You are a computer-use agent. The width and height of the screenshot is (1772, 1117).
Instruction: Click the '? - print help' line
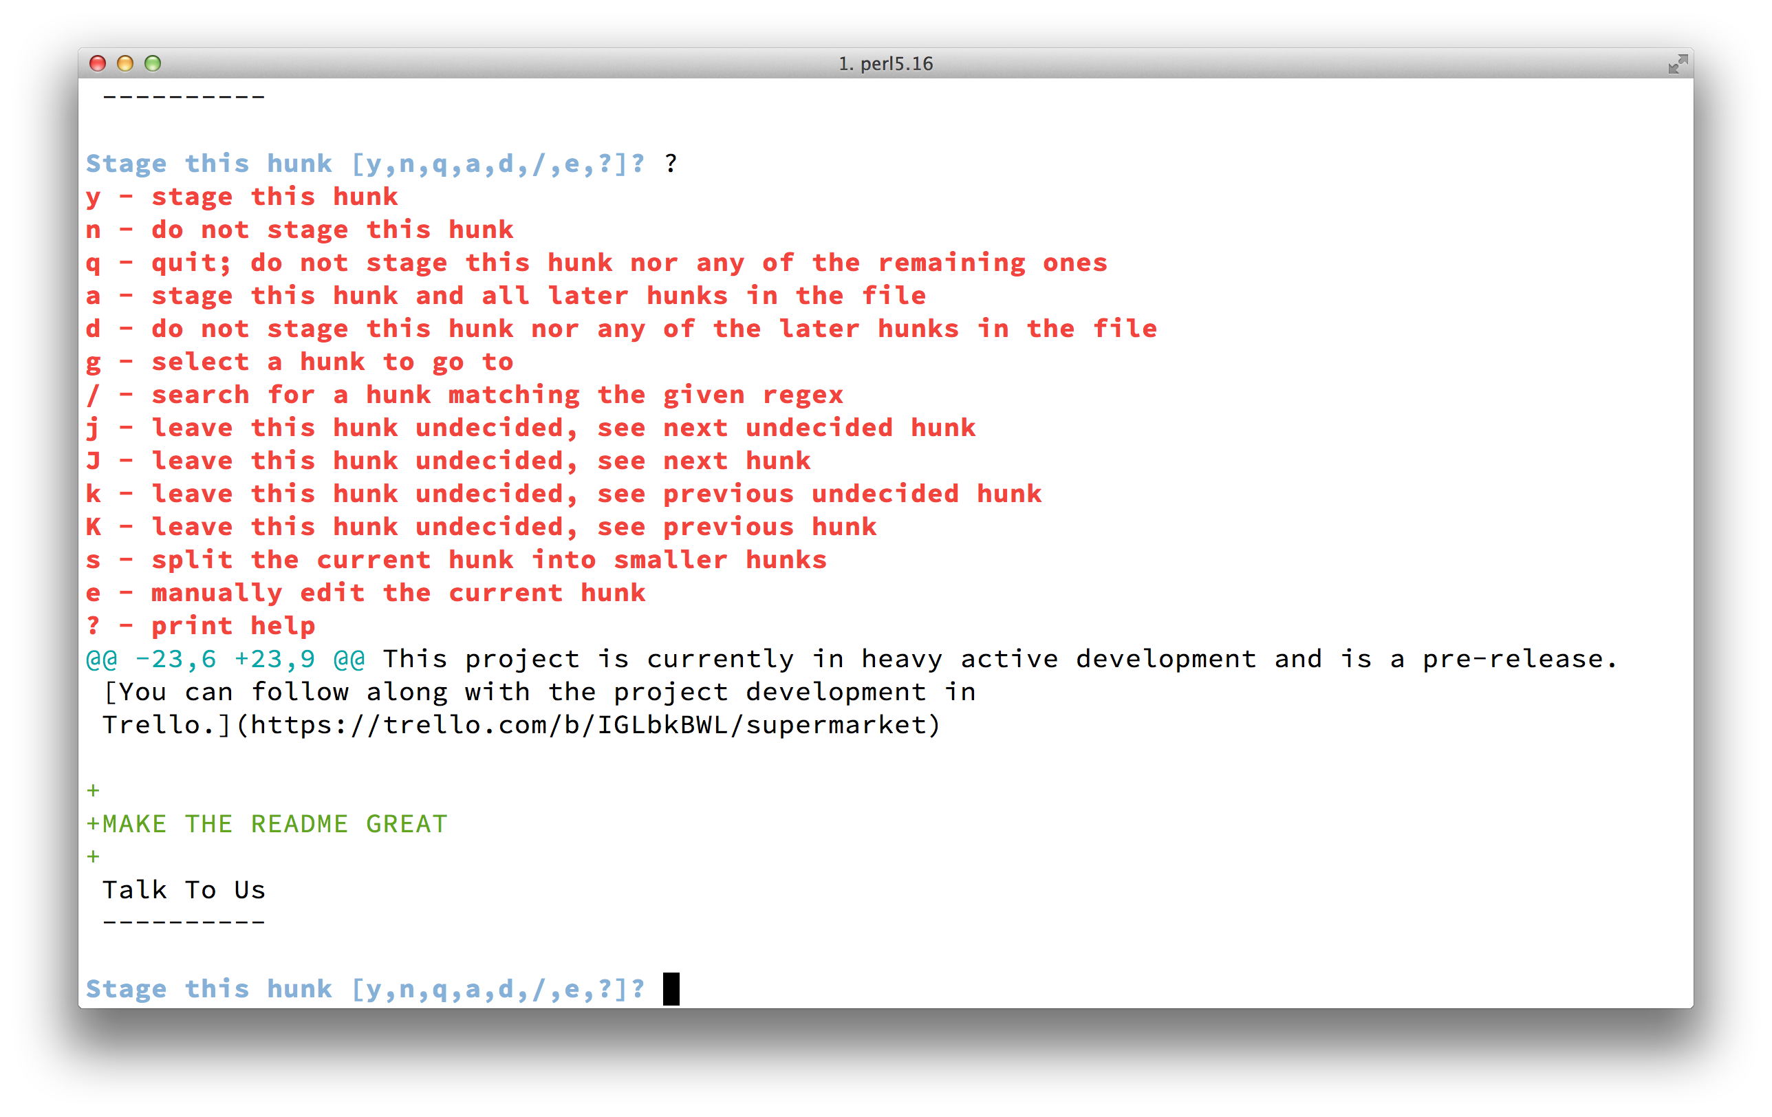pyautogui.click(x=200, y=626)
